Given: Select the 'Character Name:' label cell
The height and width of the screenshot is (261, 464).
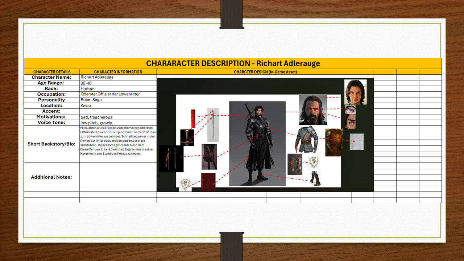Looking at the screenshot, I should click(x=52, y=77).
